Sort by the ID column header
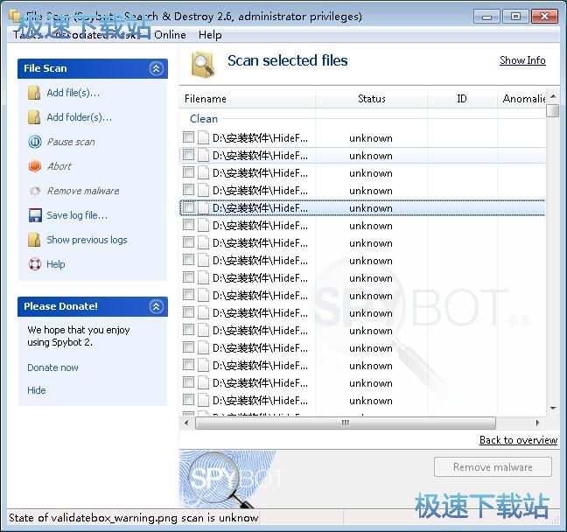This screenshot has height=532, width=567. pyautogui.click(x=462, y=99)
